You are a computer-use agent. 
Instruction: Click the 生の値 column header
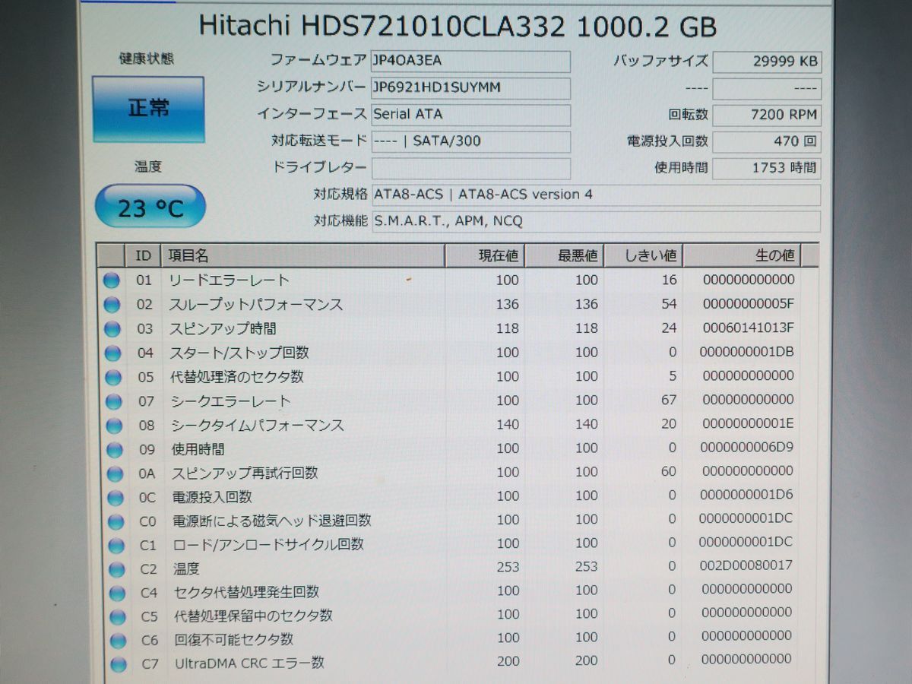742,255
